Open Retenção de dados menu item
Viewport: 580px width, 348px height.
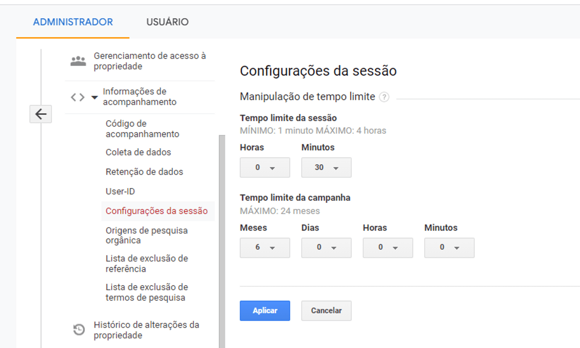(x=144, y=172)
